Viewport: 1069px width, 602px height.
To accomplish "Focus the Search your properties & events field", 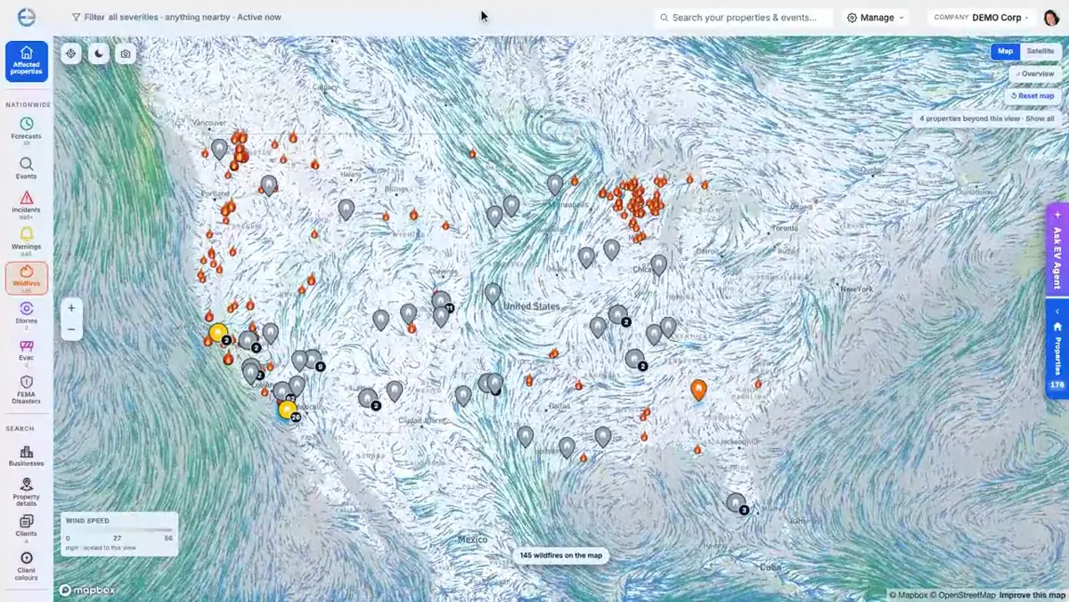I will coord(744,17).
